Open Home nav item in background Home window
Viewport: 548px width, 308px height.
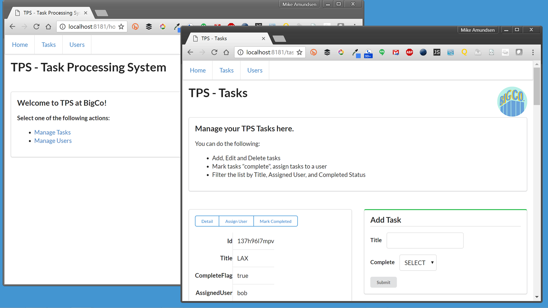pyautogui.click(x=20, y=44)
